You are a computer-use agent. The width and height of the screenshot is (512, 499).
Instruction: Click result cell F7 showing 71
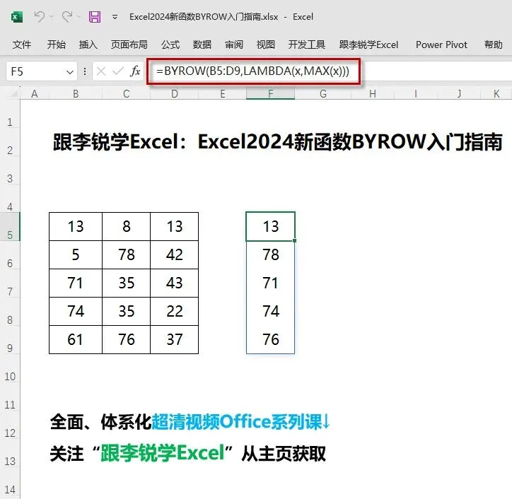(270, 283)
